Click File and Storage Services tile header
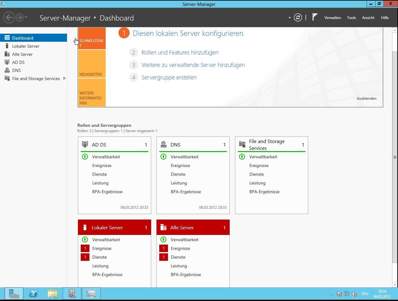Viewport: 398px width, 301px height. click(271, 145)
